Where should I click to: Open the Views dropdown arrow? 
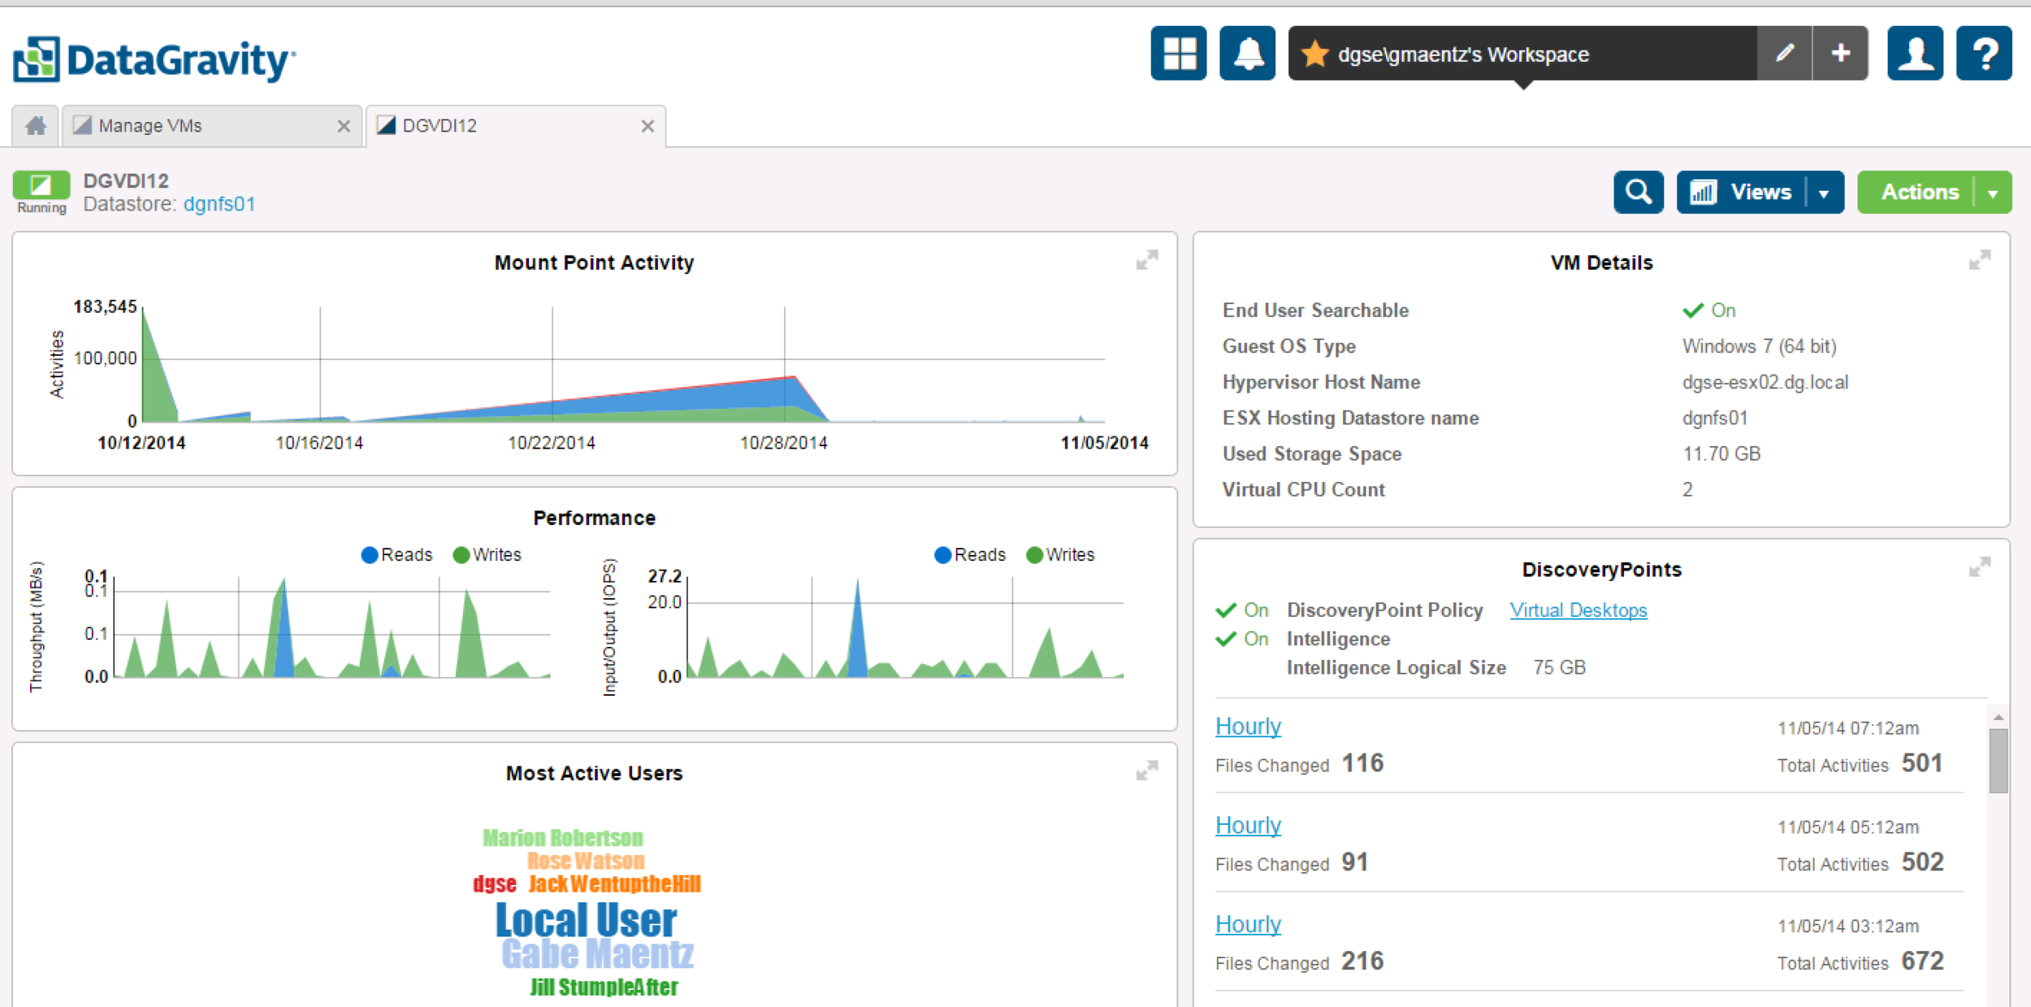[1825, 193]
